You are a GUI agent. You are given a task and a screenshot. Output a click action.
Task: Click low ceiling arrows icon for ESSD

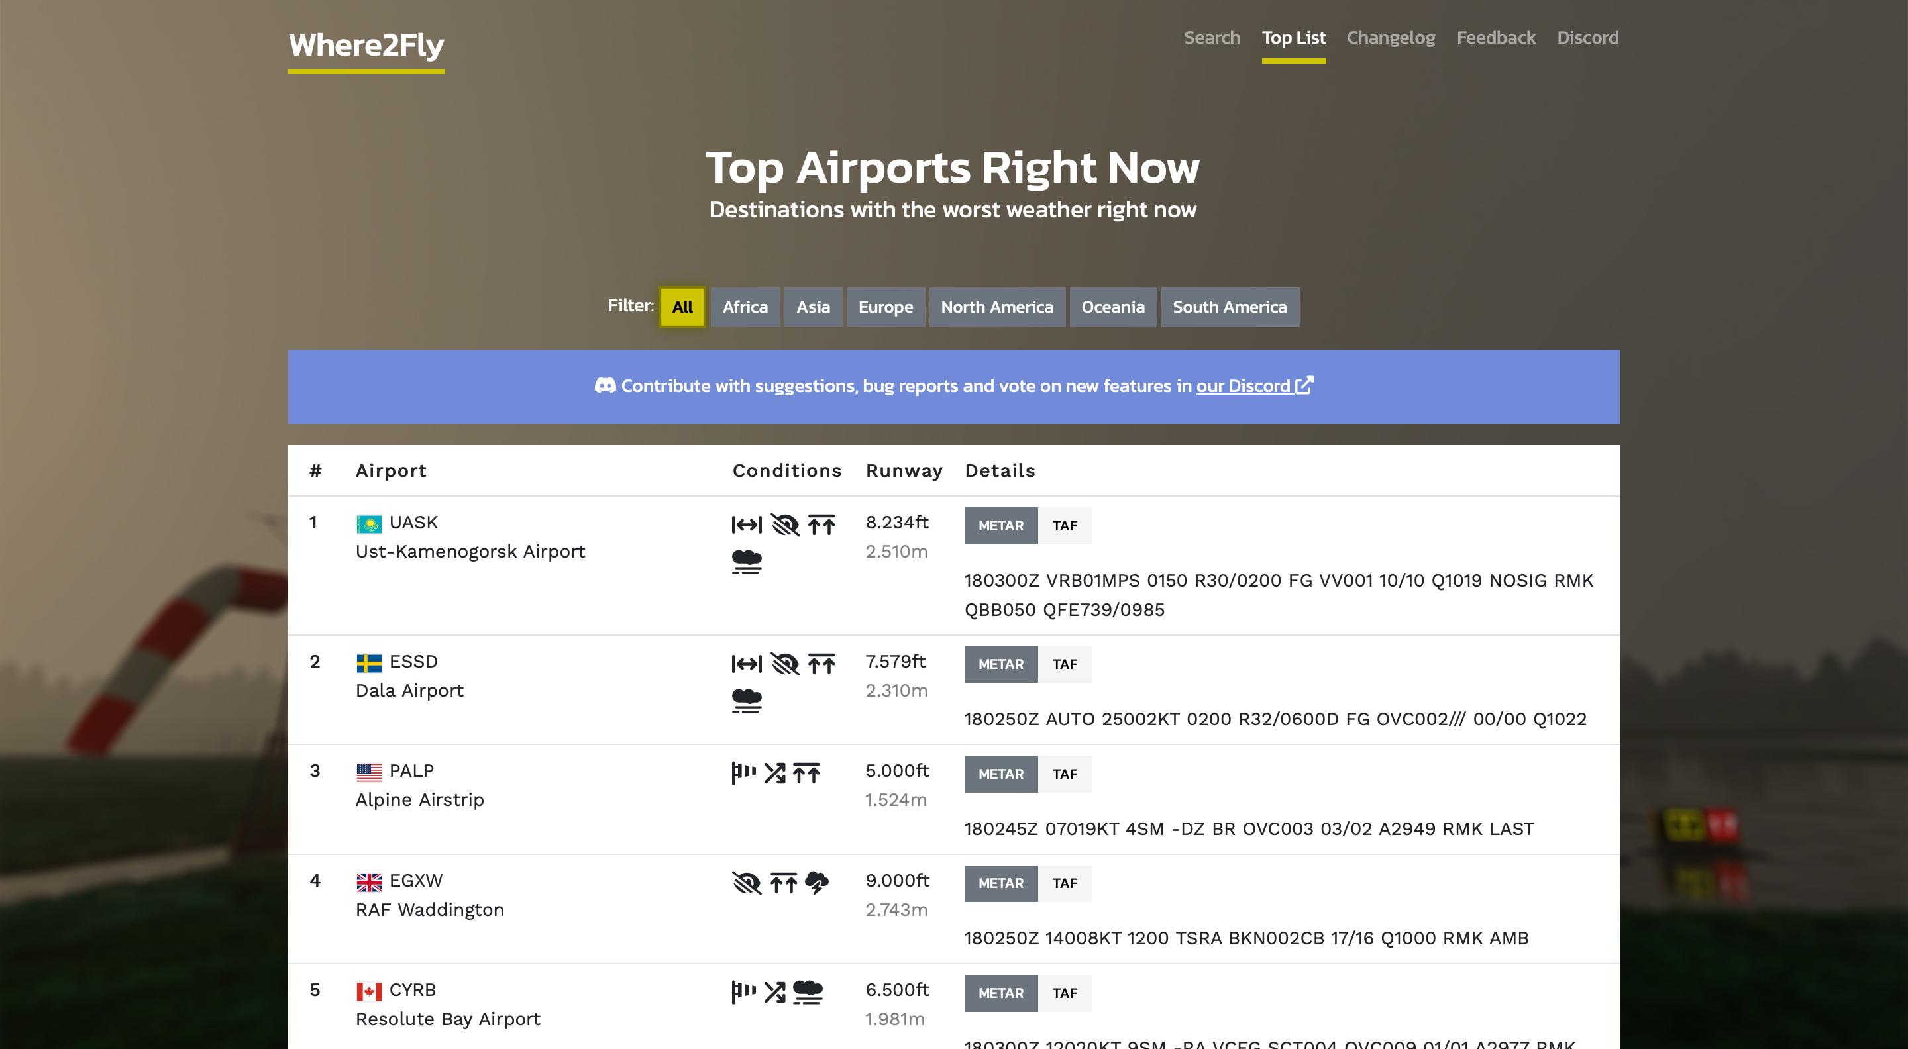pos(821,664)
